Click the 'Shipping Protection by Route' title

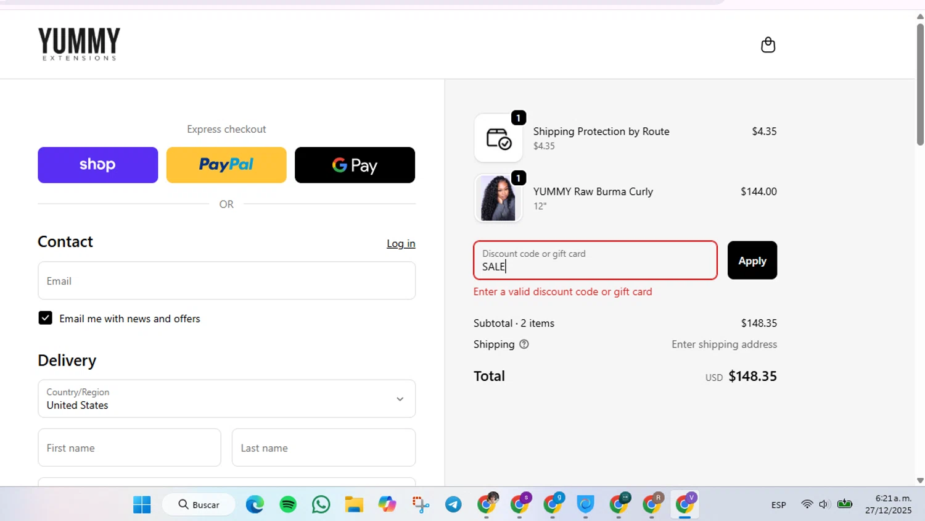tap(601, 131)
